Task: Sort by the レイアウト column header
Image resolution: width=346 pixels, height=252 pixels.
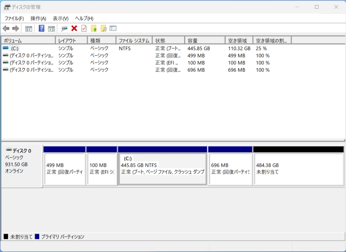Action: point(72,40)
